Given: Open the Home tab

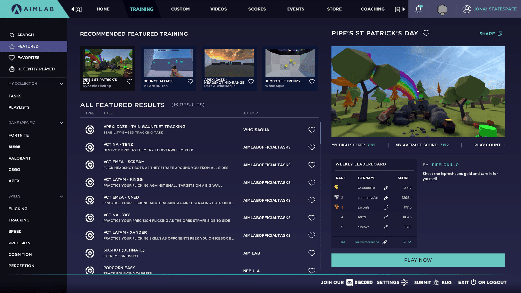Looking at the screenshot, I should (x=103, y=9).
